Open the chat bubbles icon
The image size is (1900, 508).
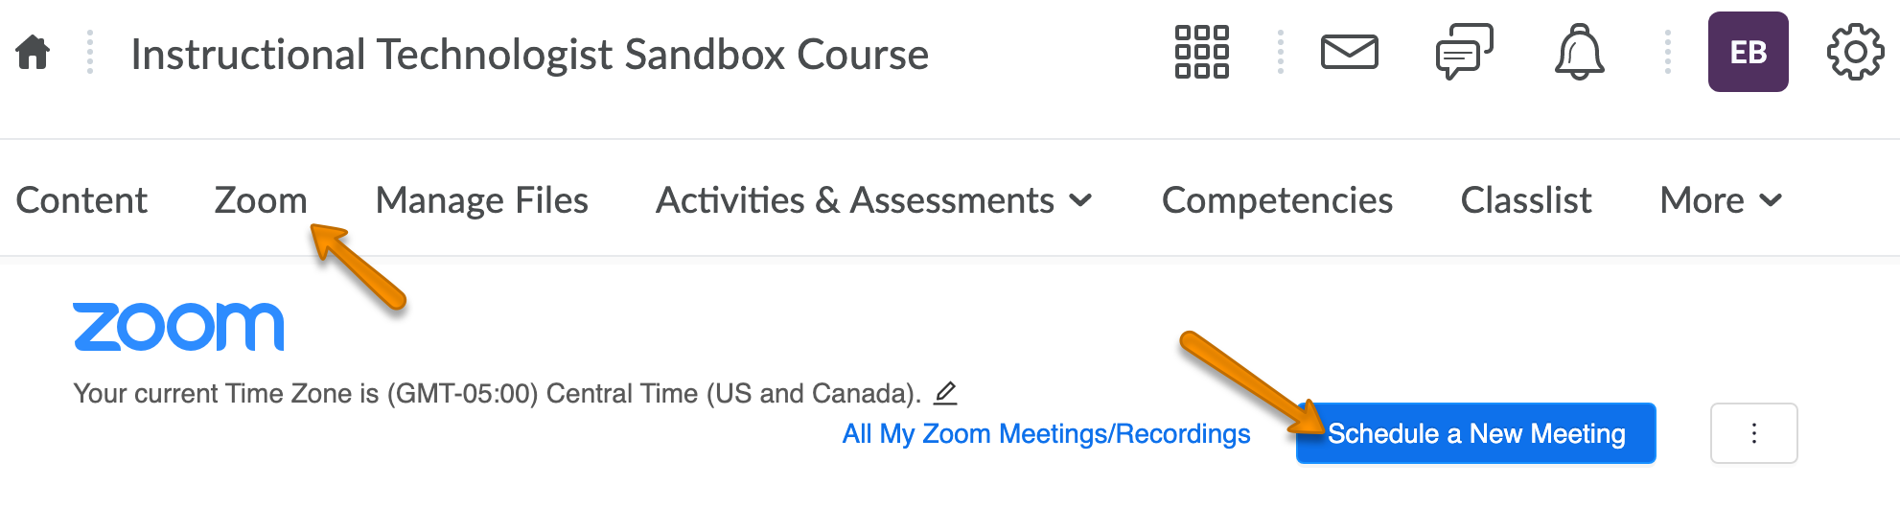(x=1464, y=52)
